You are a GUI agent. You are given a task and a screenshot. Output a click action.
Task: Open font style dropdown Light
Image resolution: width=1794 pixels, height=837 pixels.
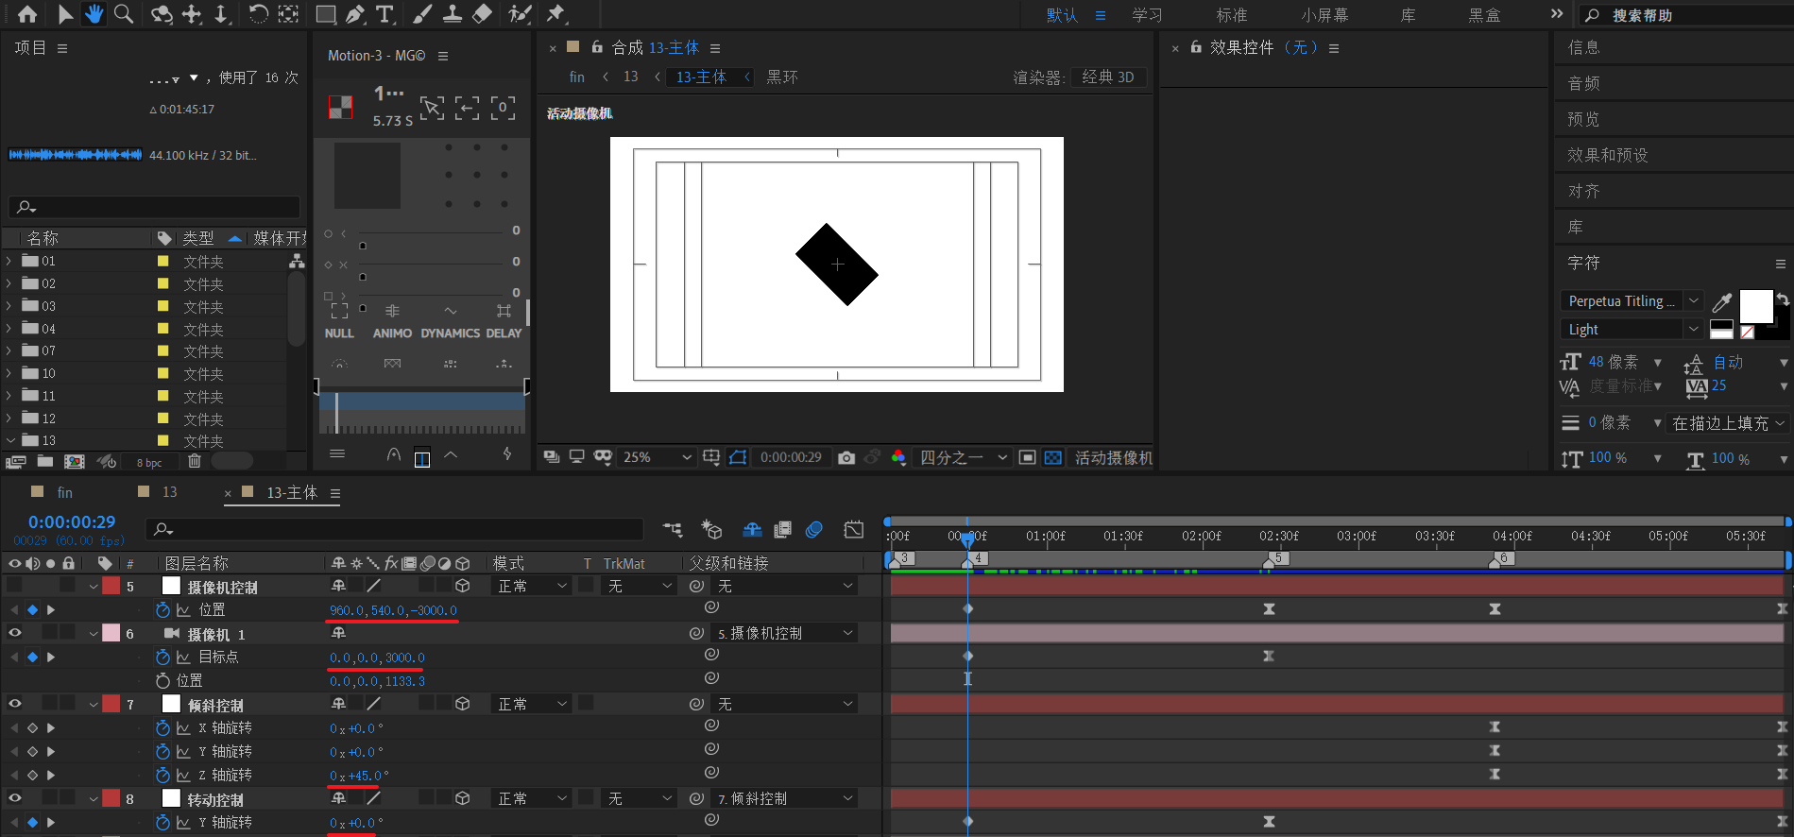click(1631, 330)
